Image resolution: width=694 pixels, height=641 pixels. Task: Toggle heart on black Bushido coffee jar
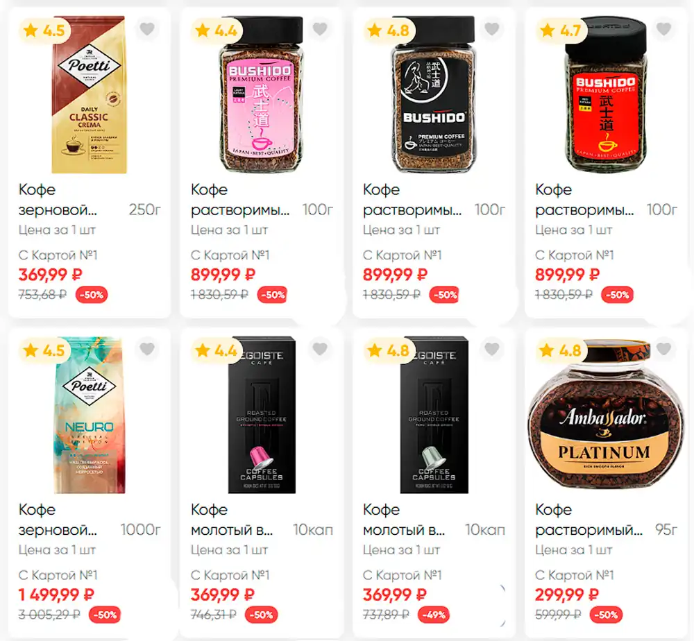point(492,29)
